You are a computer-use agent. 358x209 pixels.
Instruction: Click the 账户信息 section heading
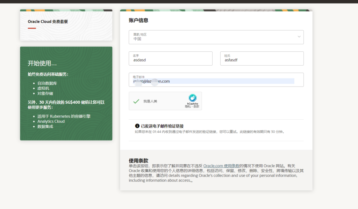(x=138, y=20)
